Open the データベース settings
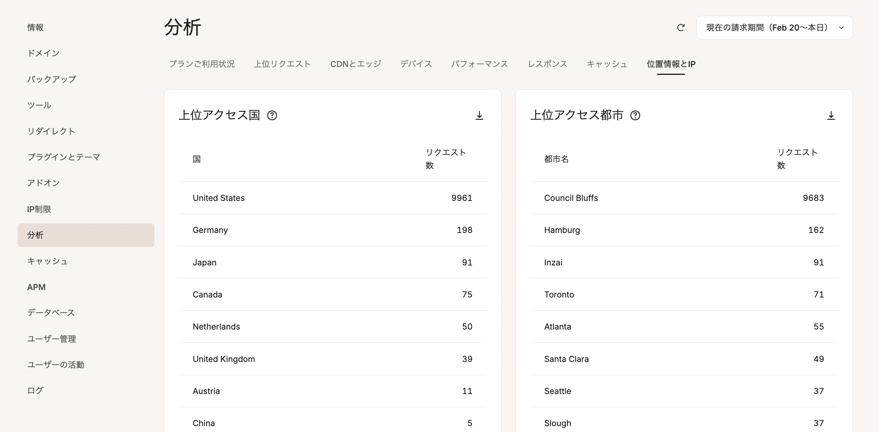The width and height of the screenshot is (879, 432). (x=51, y=313)
